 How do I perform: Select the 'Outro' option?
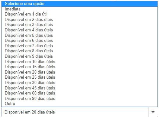coord(79,104)
